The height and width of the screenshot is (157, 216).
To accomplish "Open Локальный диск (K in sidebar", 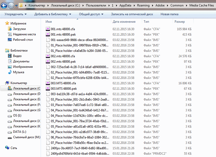I will [x=27, y=126].
